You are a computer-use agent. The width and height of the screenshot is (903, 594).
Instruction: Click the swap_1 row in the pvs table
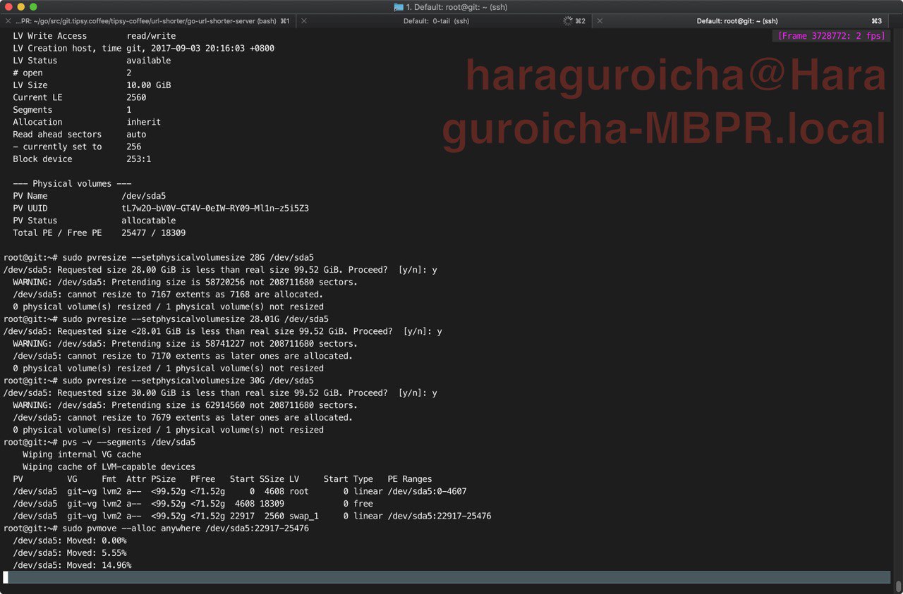coord(252,516)
